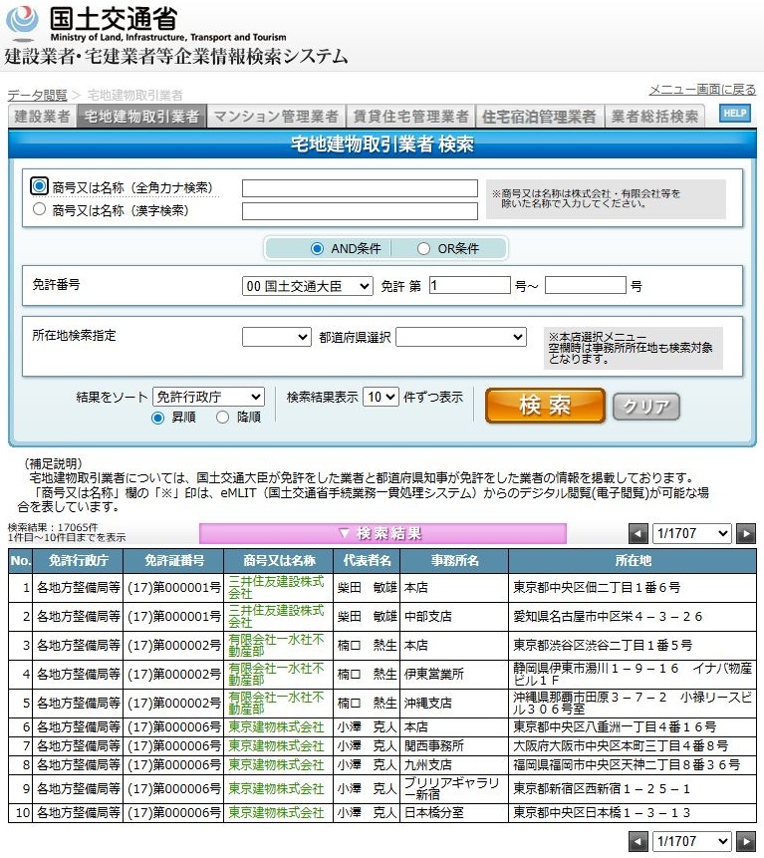Viewport: 764px width, 858px height.
Task: Switch to the 建設業者 tab
Action: click(42, 117)
